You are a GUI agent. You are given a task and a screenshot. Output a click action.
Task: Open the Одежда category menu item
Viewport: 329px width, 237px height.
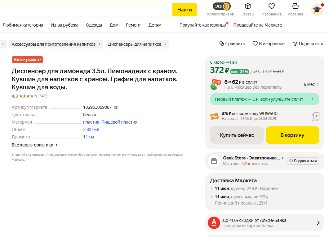[x=94, y=25]
